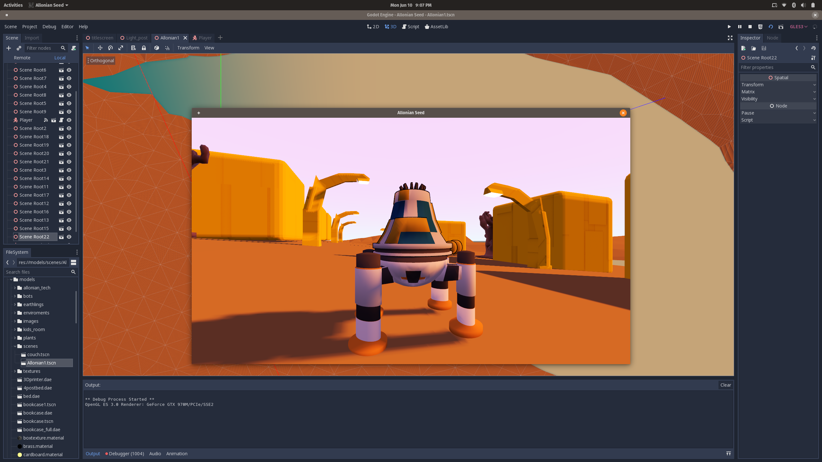Toggle the FileSystem split view icon
The height and width of the screenshot is (462, 822).
click(74, 262)
